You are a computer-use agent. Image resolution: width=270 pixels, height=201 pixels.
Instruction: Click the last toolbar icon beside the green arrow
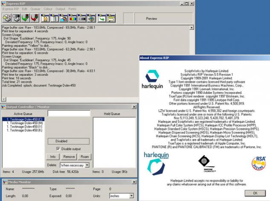pyautogui.click(x=112, y=18)
